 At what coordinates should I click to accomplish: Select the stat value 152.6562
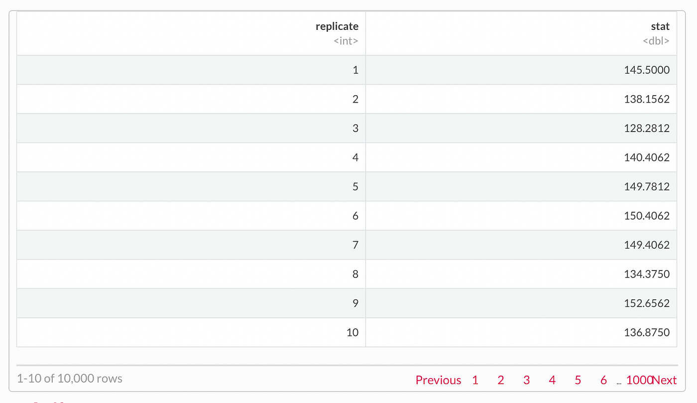coord(647,303)
